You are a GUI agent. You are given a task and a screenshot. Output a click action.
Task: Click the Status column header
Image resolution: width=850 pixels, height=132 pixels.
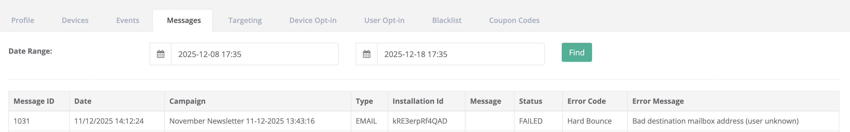click(x=530, y=101)
